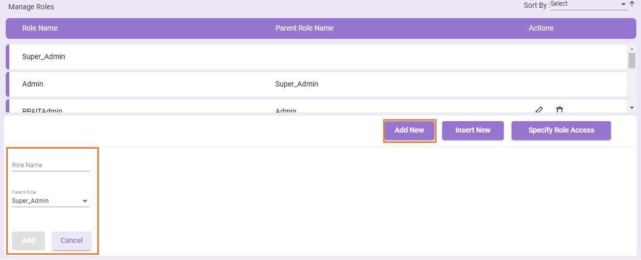Open the Sort By dropdown
The height and width of the screenshot is (260, 641).
(588, 4)
